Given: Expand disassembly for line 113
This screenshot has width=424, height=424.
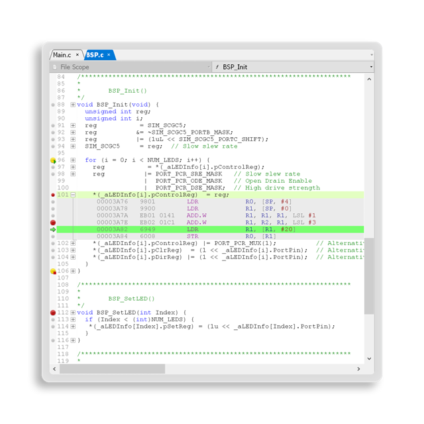Looking at the screenshot, I should pyautogui.click(x=73, y=319).
